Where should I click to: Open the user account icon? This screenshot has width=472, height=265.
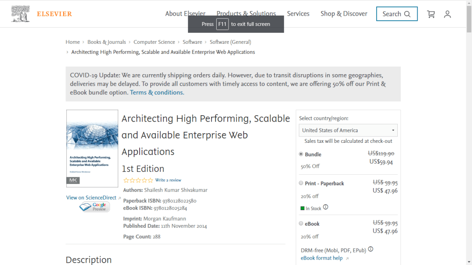(x=447, y=14)
